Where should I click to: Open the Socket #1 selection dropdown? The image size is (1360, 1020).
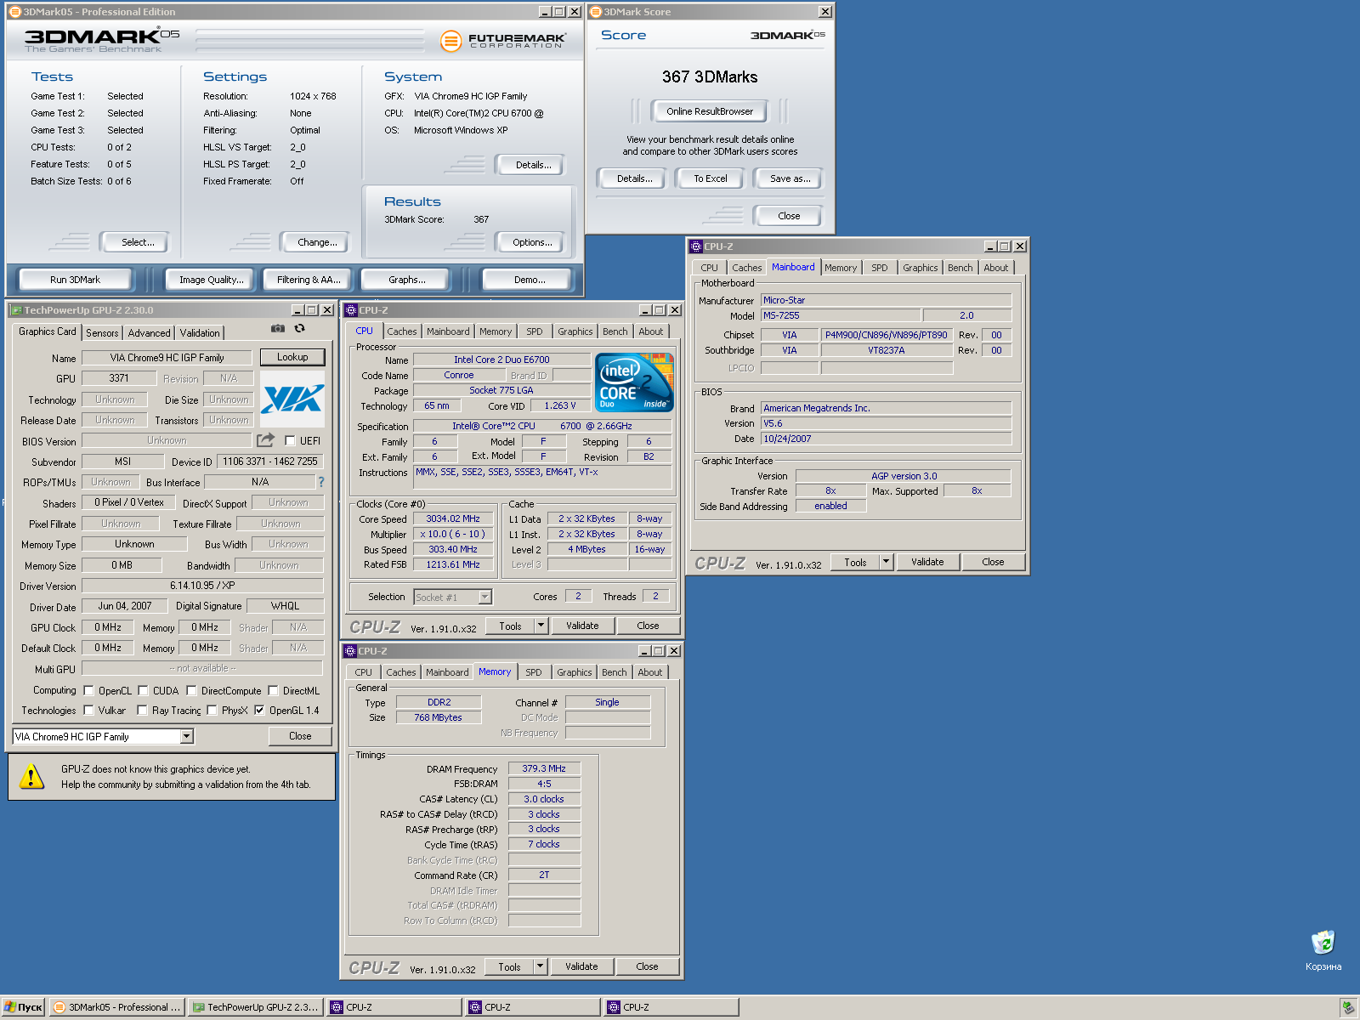click(x=485, y=597)
